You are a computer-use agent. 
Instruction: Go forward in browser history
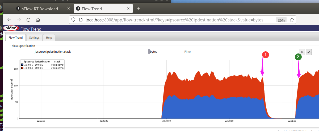coord(19,20)
